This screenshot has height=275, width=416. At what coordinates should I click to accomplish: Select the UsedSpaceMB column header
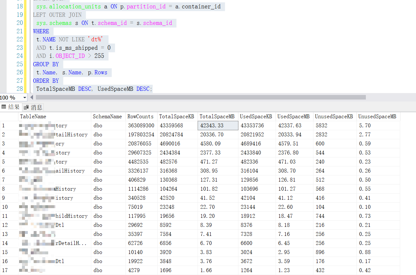295,117
